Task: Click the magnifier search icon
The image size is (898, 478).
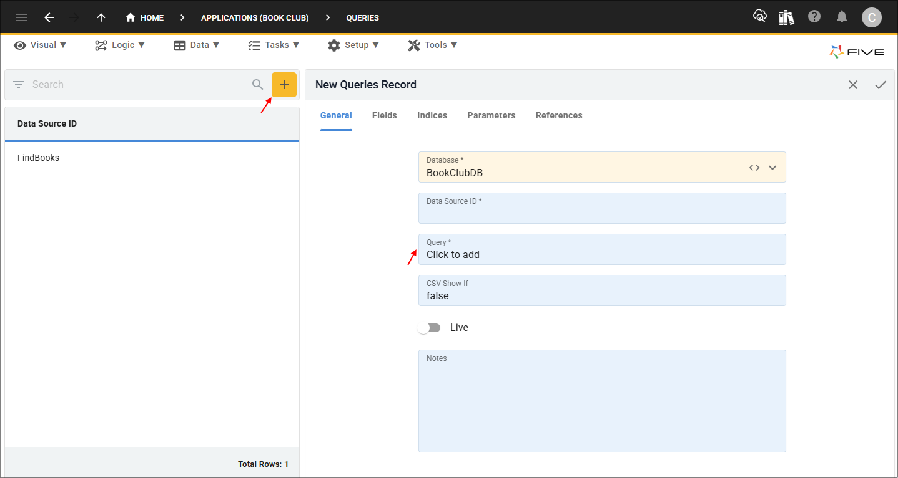Action: click(x=258, y=84)
